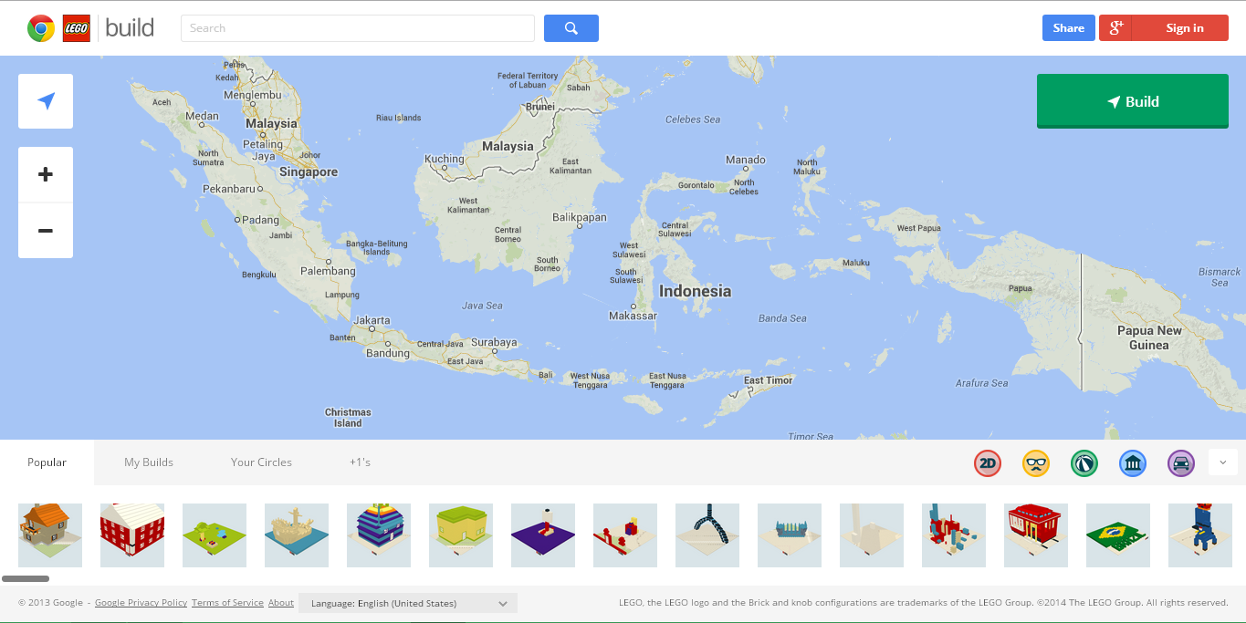Open the blue fence build thumbnail

tap(790, 535)
